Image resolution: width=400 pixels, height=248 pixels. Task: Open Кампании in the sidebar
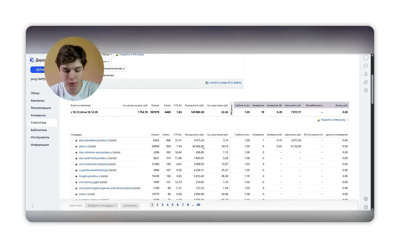(x=38, y=101)
